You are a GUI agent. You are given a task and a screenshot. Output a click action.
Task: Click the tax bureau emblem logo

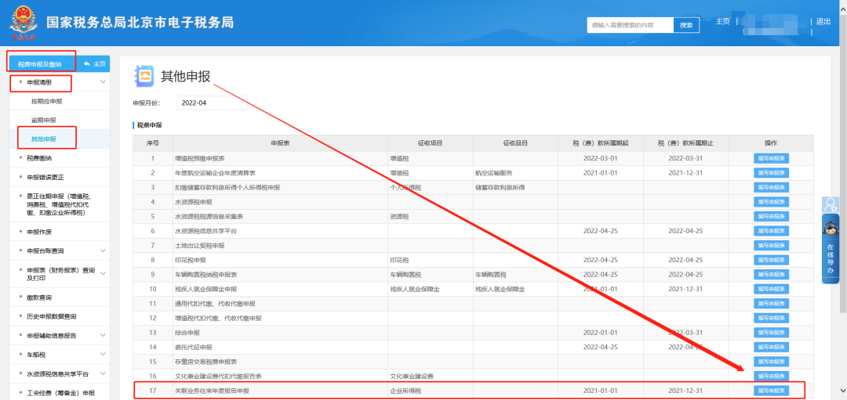[26, 23]
